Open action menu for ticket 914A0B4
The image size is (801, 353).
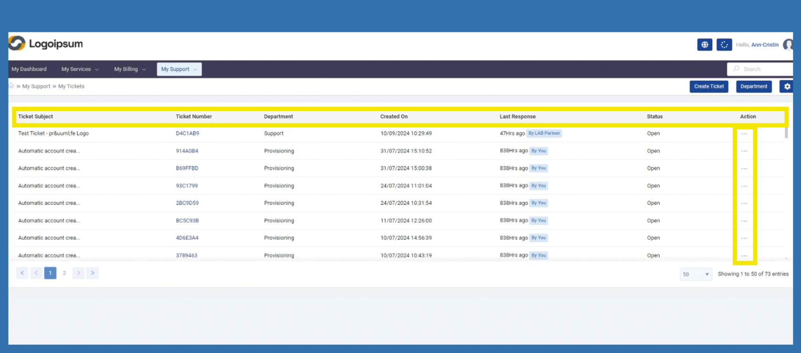coord(744,151)
